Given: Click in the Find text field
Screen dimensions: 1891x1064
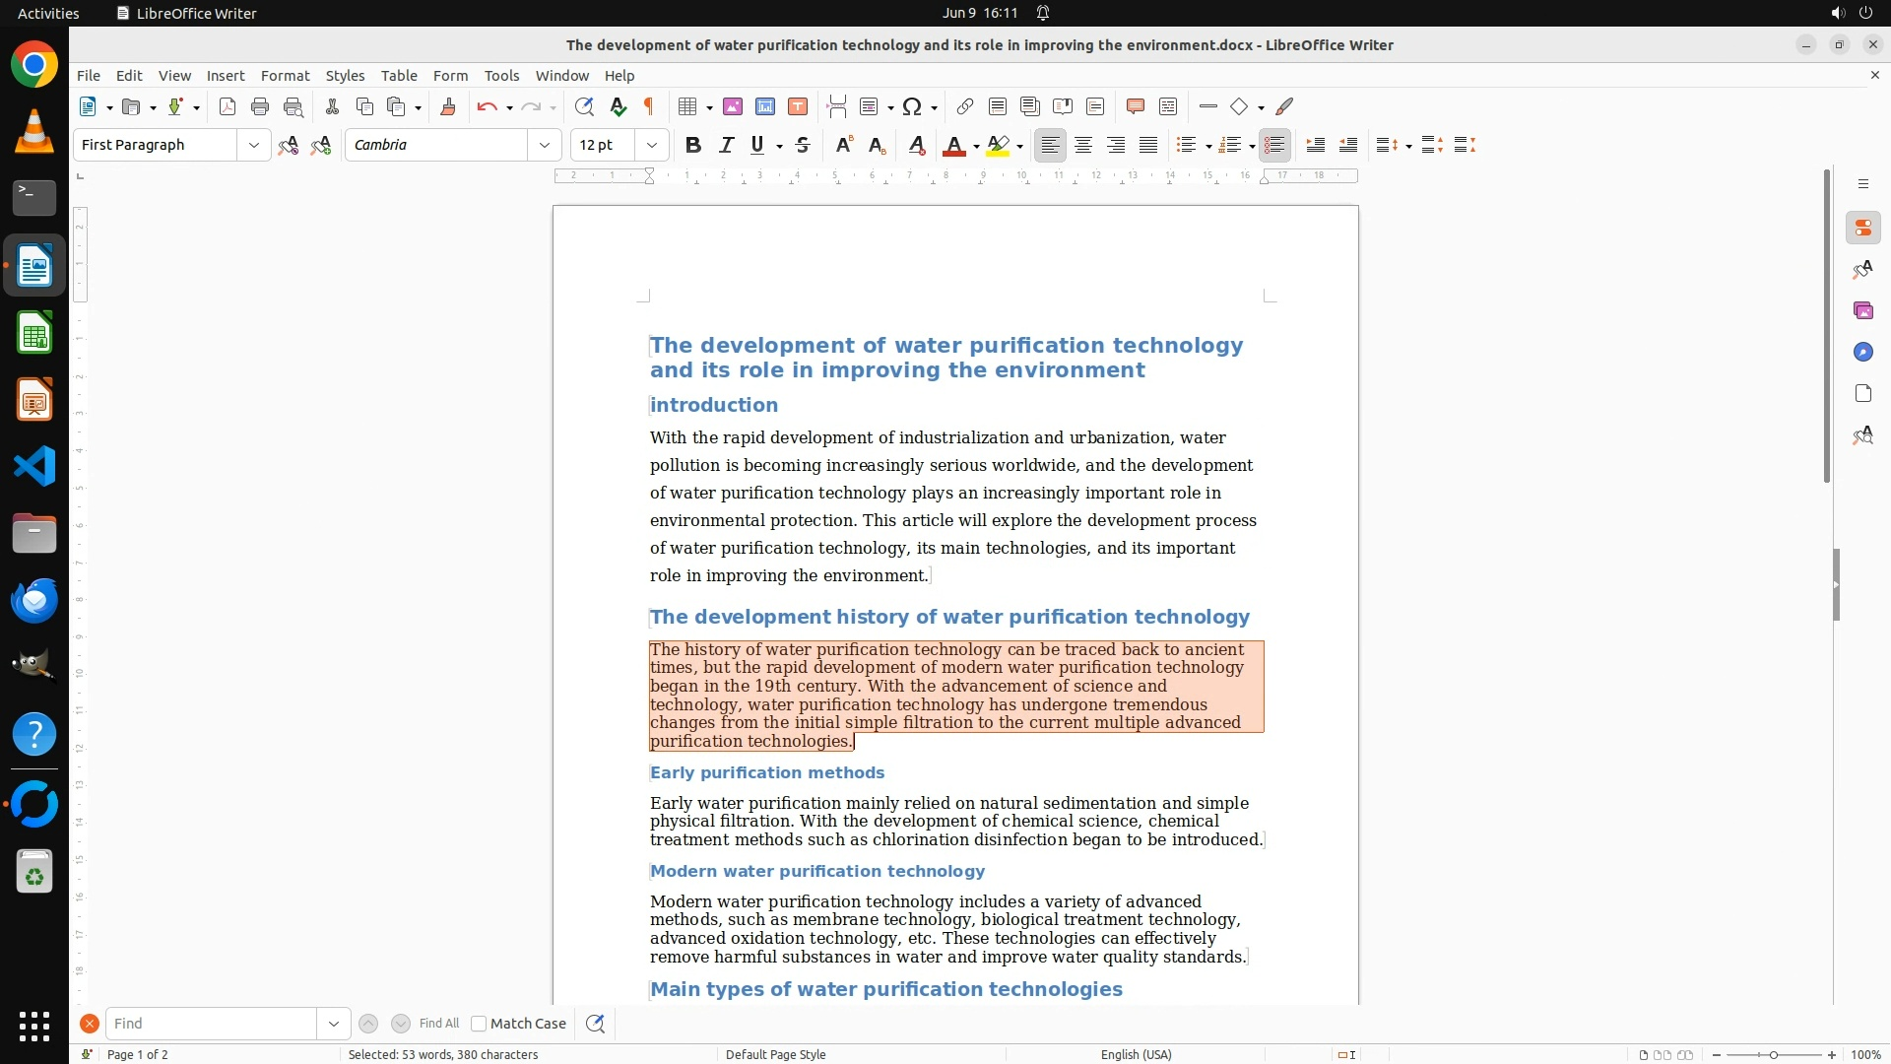Looking at the screenshot, I should [211, 1024].
